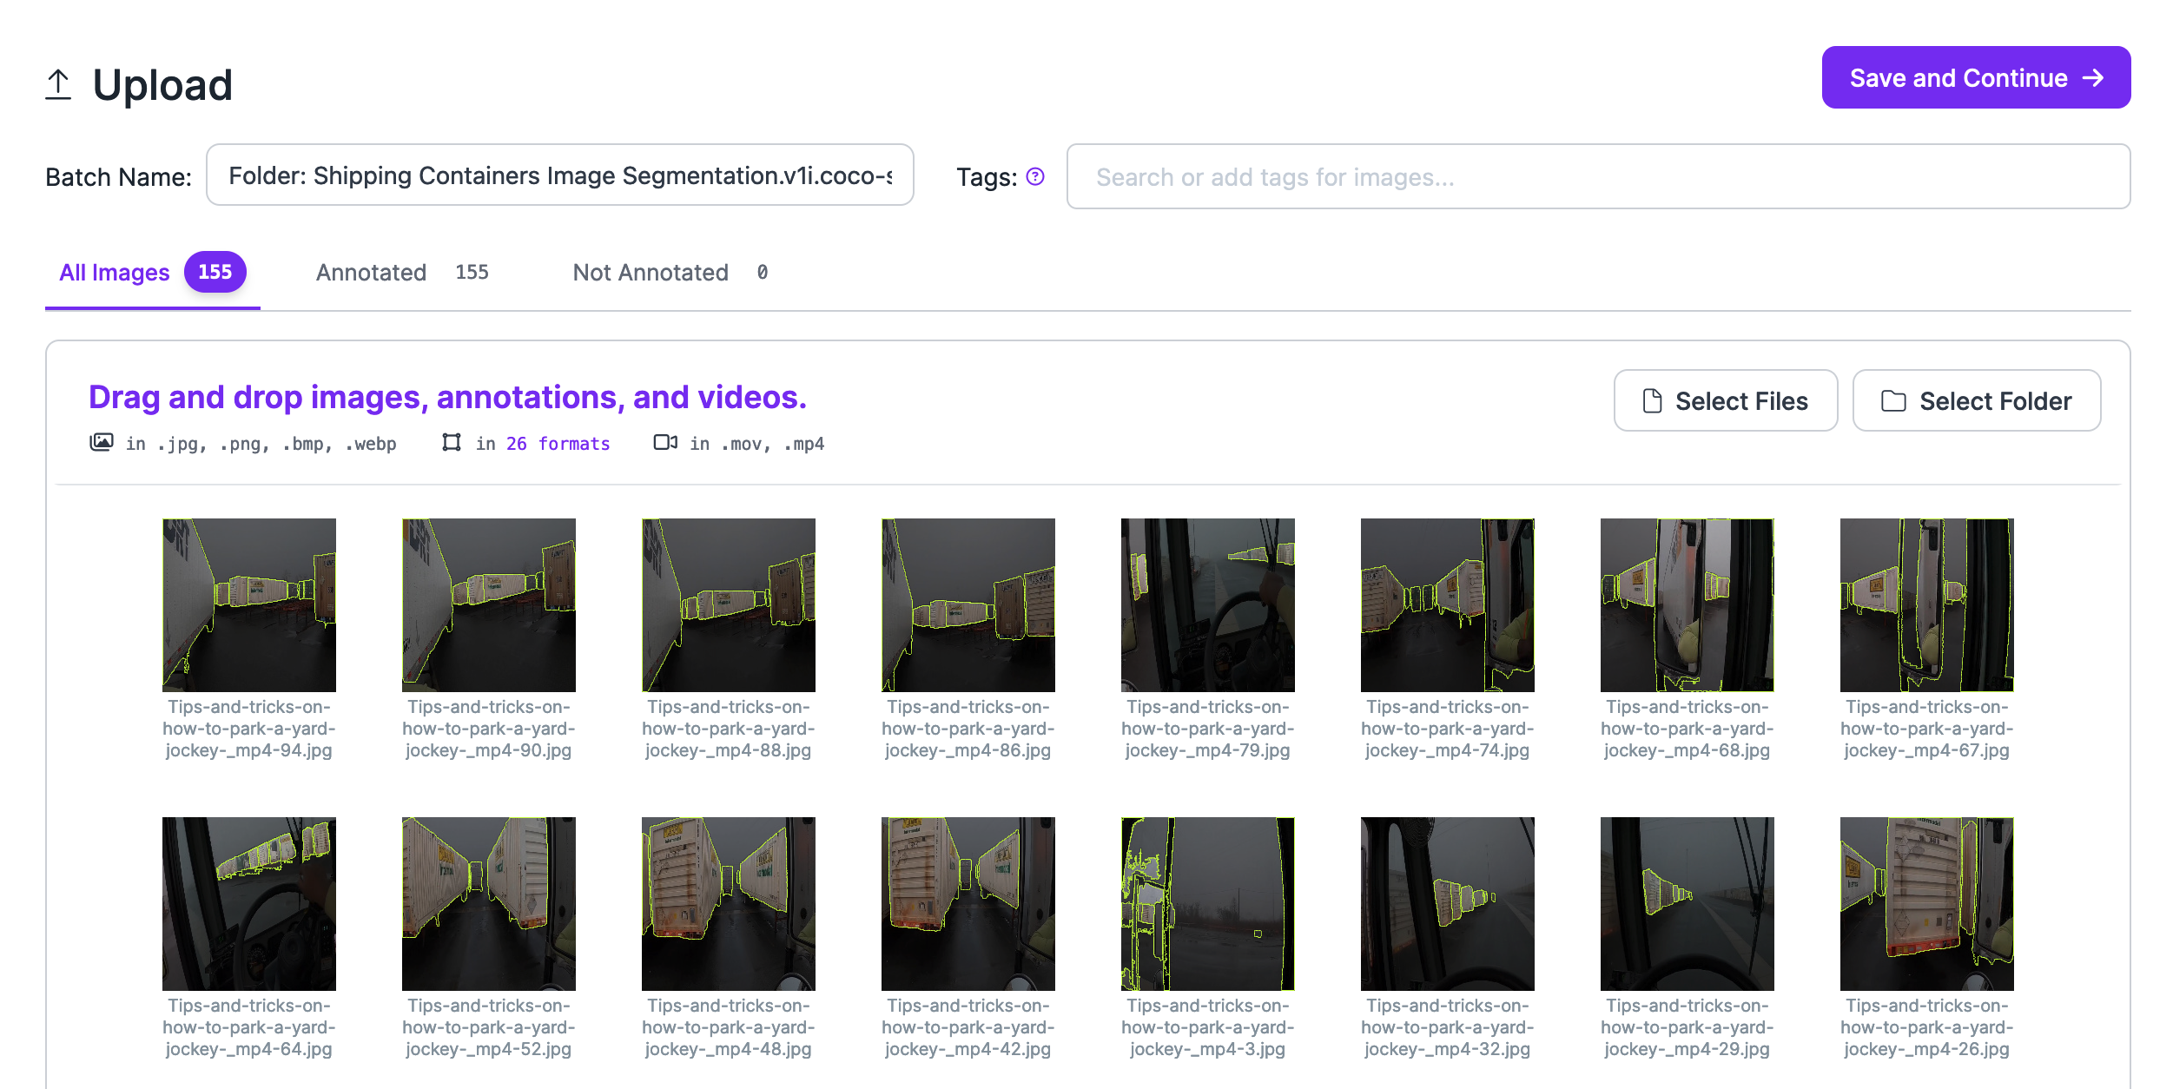Viewport: 2173px width, 1089px height.
Task: Click into the Batch Name field
Action: 559,175
